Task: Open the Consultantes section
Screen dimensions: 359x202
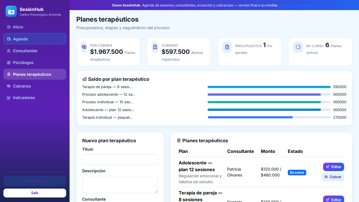Action: (x=35, y=51)
